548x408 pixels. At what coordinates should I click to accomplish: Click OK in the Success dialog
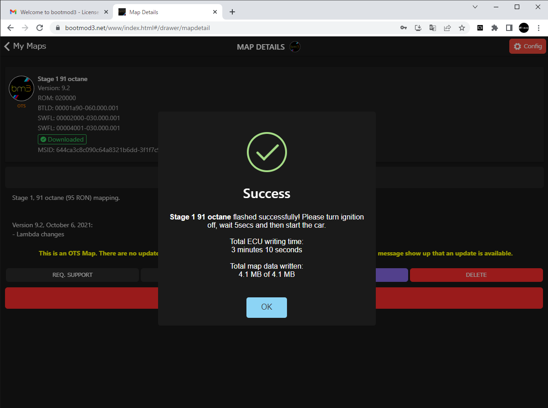[x=266, y=307]
